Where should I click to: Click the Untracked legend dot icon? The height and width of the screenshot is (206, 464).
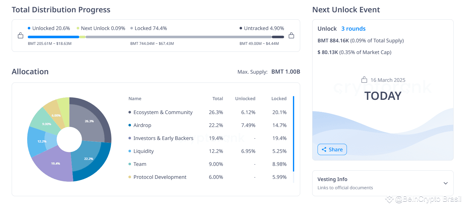point(241,28)
